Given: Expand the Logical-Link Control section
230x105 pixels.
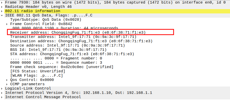Looking at the screenshot, I should 2,88.
